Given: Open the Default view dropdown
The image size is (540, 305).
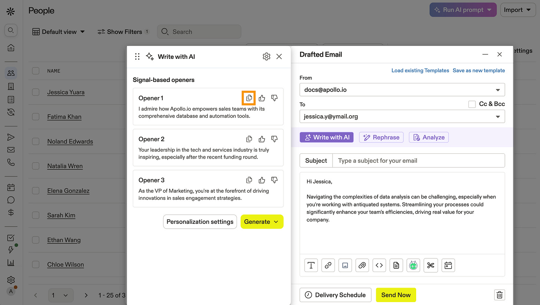Looking at the screenshot, I should tap(59, 32).
